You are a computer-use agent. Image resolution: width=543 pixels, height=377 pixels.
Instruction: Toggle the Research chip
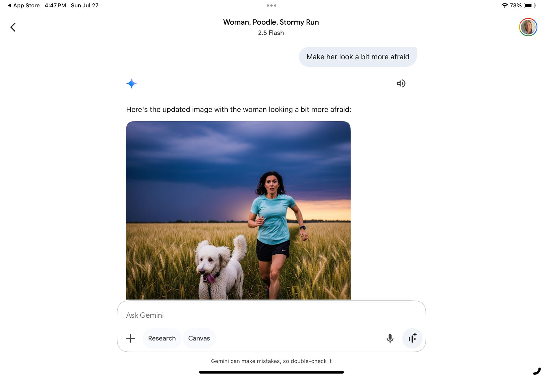click(162, 338)
